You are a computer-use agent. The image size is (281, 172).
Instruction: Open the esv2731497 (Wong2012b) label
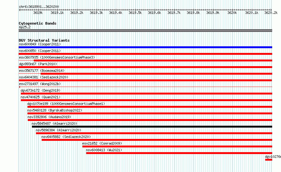[x=40, y=84]
